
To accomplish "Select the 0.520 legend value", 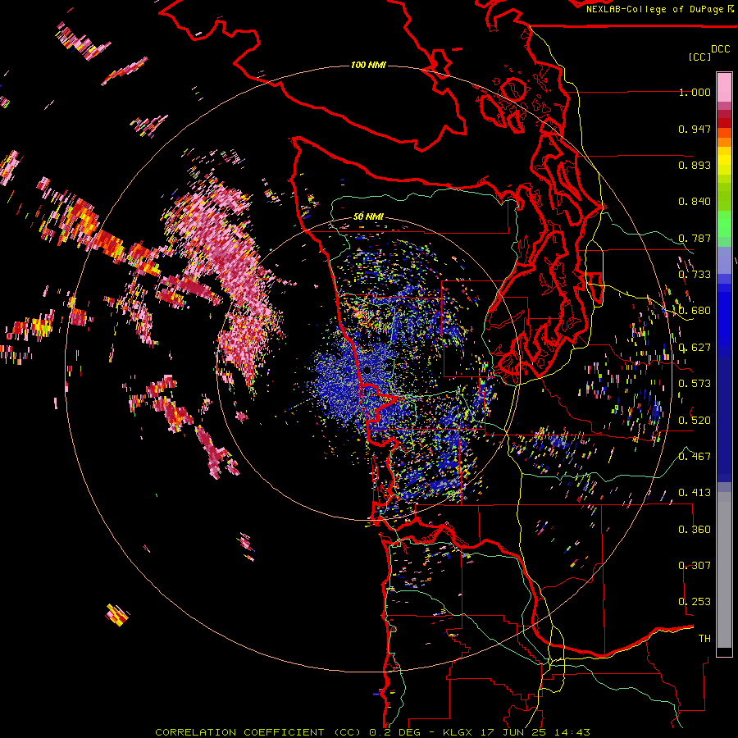I will pos(695,421).
